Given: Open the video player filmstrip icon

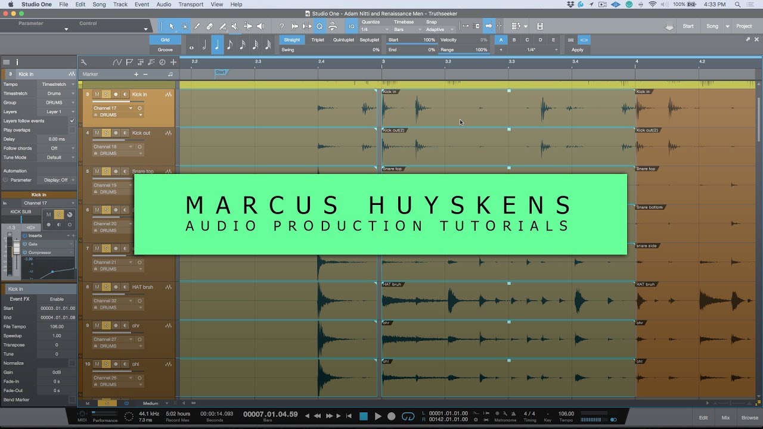Looking at the screenshot, I should 540,26.
